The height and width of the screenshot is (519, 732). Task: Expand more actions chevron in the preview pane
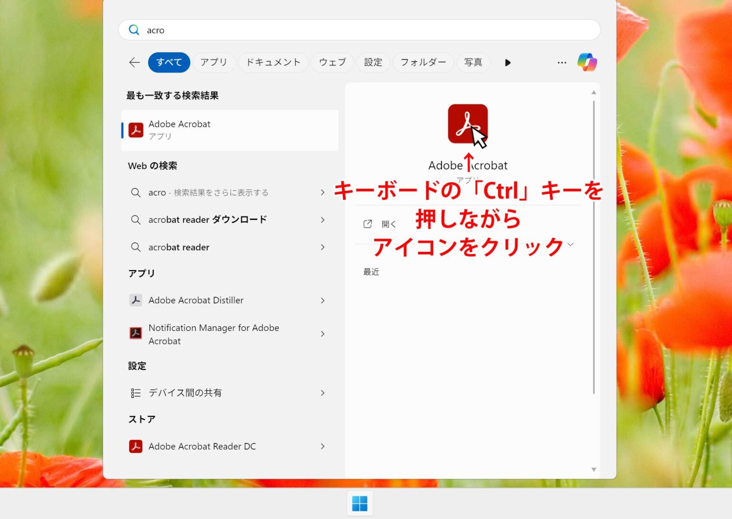click(x=570, y=245)
